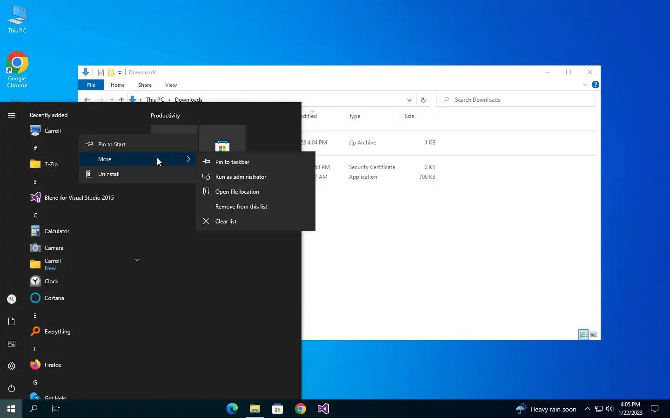This screenshot has height=418, width=670.
Task: Open Visual Studio on taskbar
Action: 323,409
